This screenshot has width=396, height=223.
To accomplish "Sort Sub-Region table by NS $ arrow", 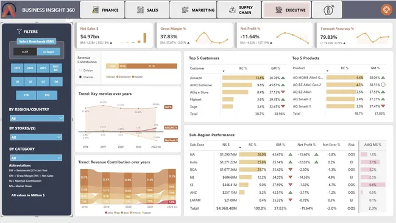I will pos(240,148).
